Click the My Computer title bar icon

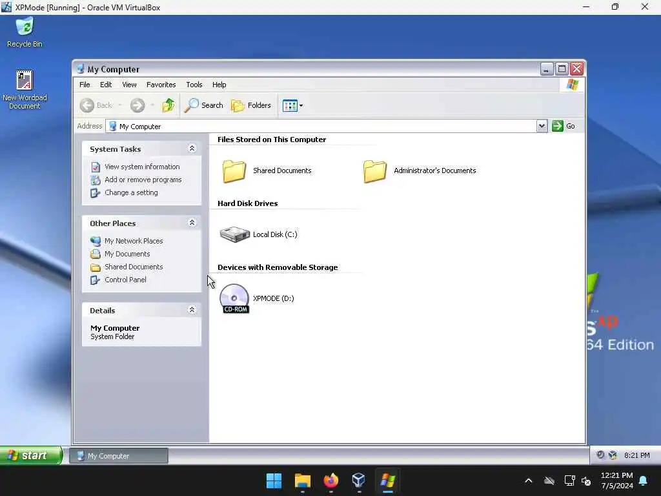point(81,68)
